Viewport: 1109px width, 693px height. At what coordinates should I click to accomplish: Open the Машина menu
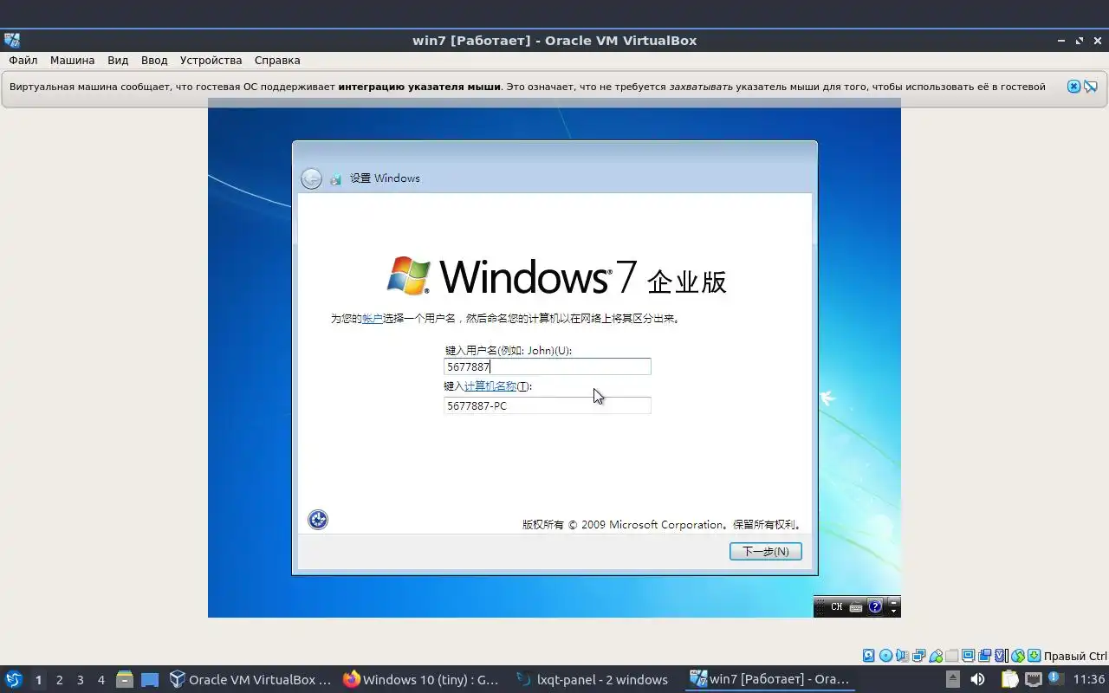[x=72, y=60]
